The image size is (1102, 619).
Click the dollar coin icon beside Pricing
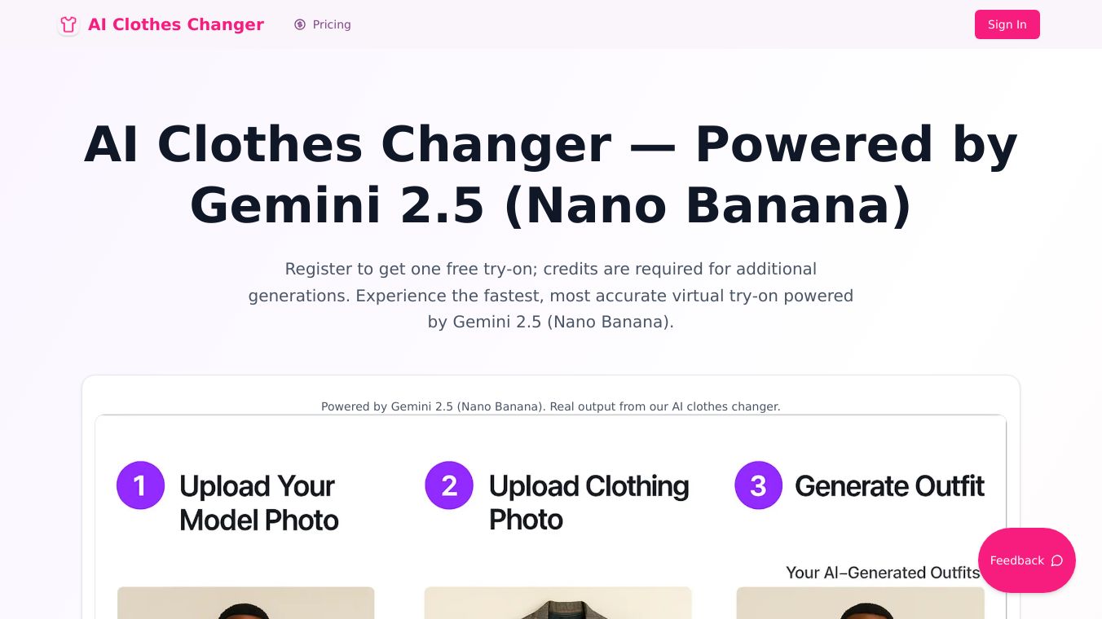click(x=300, y=24)
